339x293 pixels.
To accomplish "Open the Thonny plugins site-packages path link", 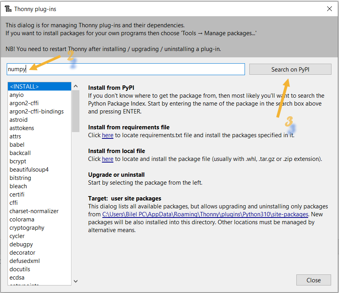I will point(205,214).
